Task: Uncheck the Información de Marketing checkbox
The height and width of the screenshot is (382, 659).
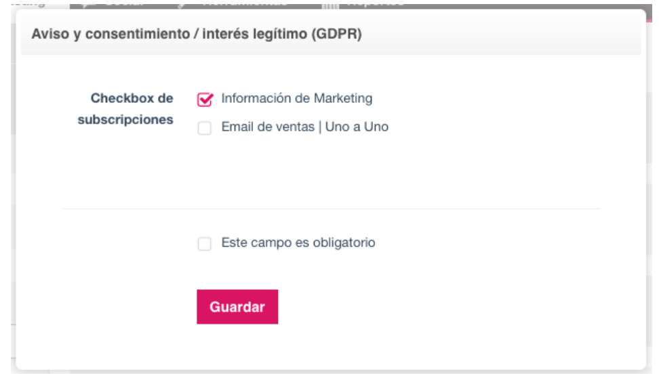Action: point(205,100)
